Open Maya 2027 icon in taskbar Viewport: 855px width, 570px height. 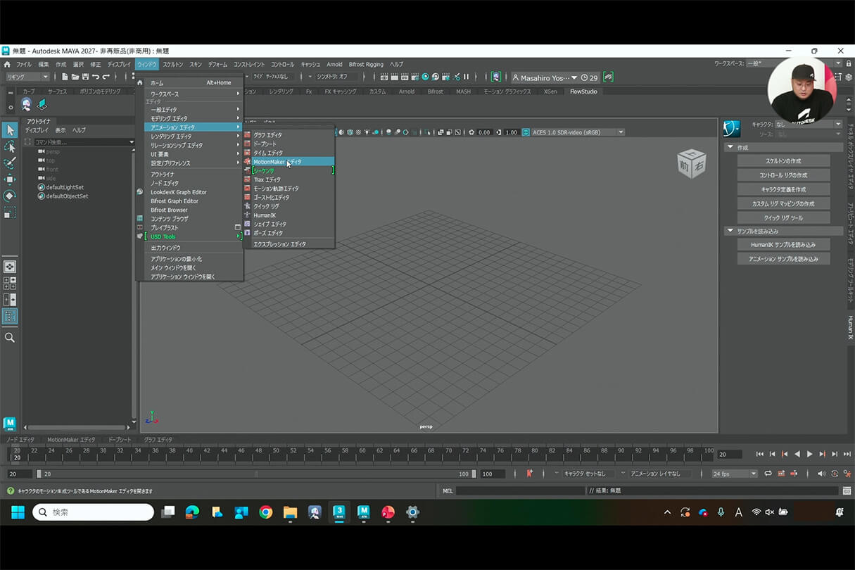[364, 512]
